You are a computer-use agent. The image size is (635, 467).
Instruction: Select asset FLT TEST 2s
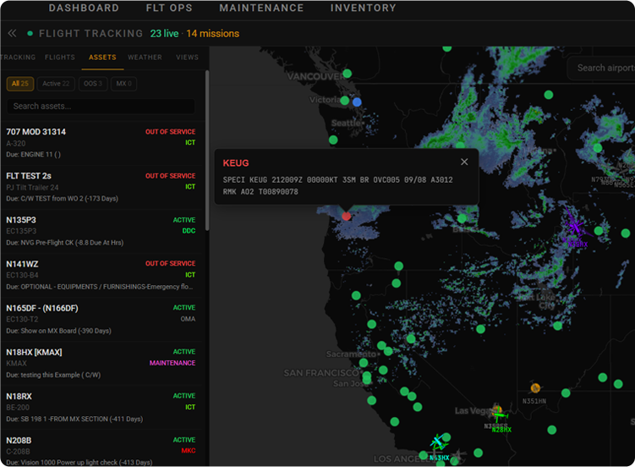tap(101, 187)
